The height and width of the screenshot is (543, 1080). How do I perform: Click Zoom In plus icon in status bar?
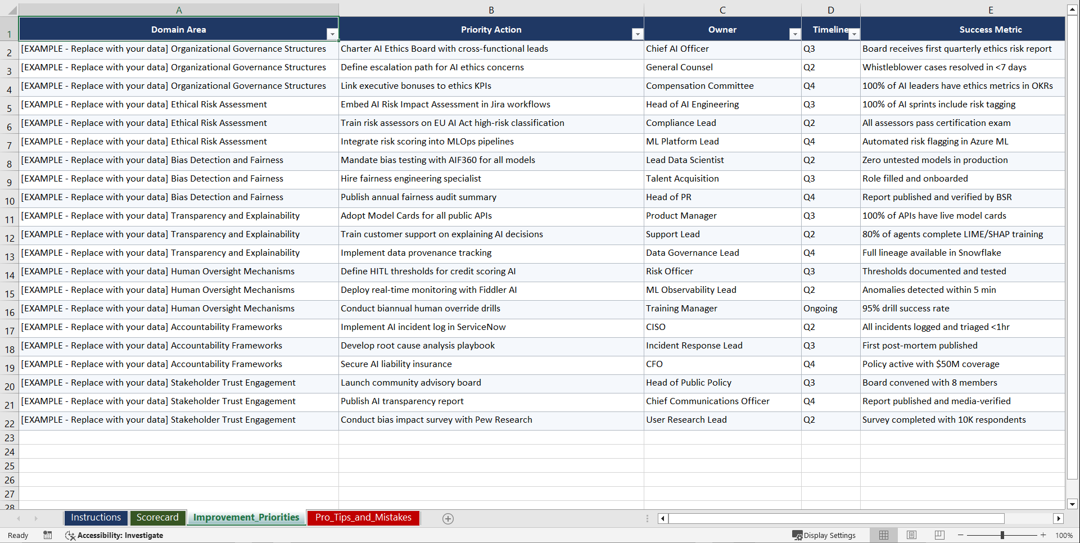click(1043, 535)
